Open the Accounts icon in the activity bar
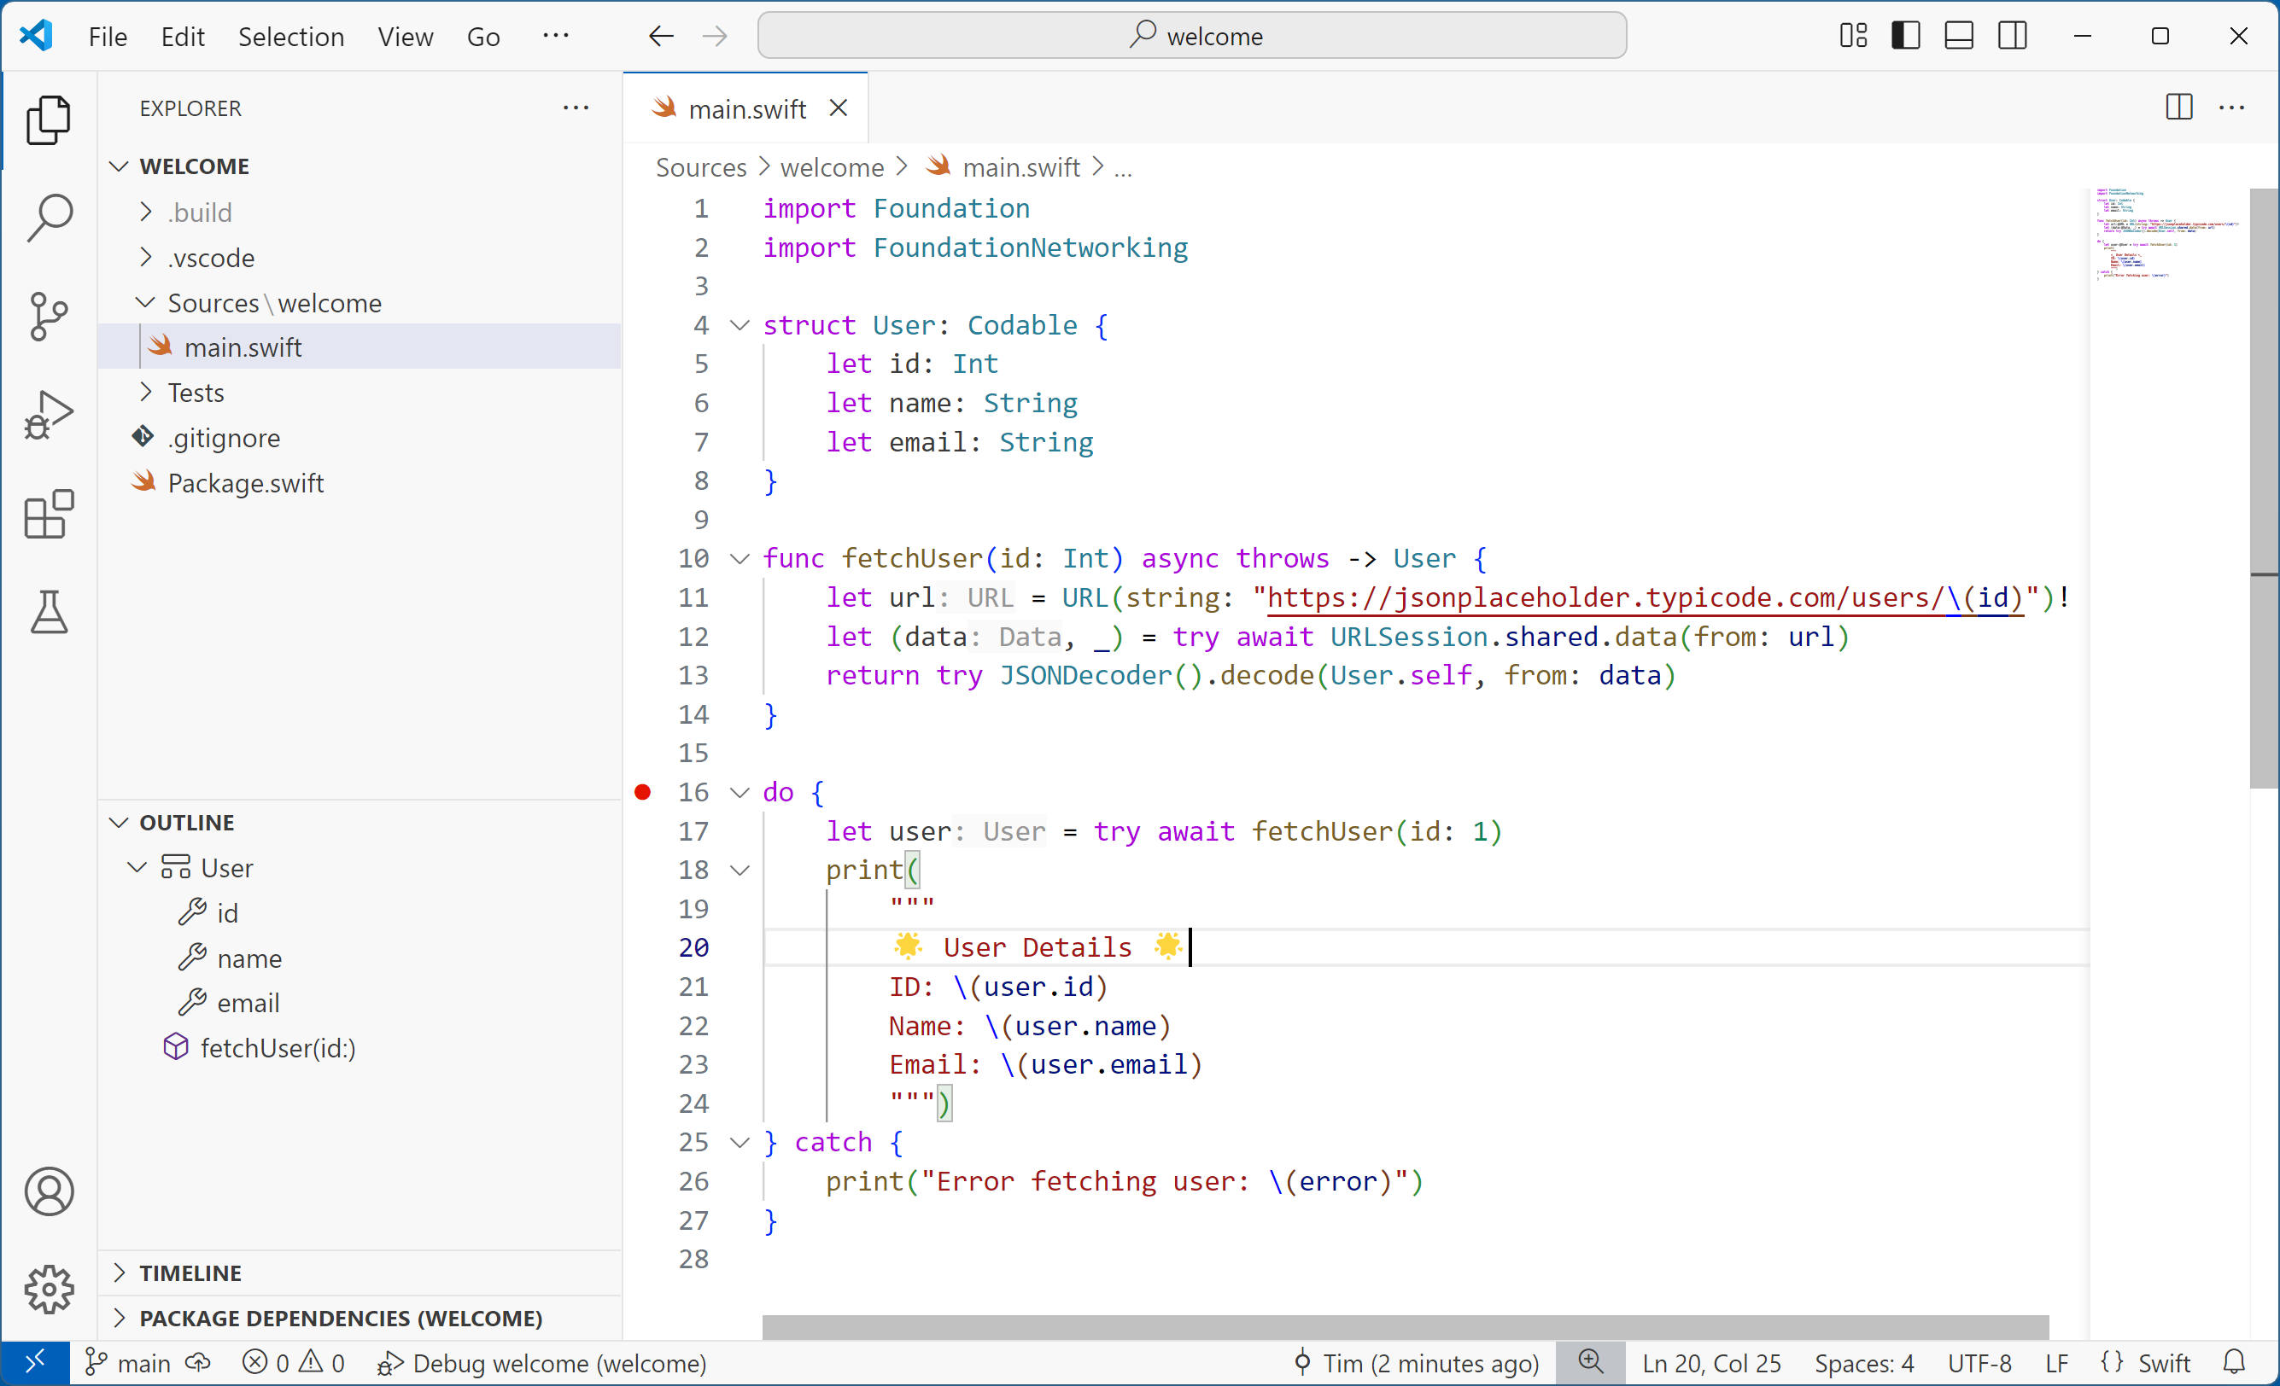The width and height of the screenshot is (2280, 1386). tap(48, 1191)
